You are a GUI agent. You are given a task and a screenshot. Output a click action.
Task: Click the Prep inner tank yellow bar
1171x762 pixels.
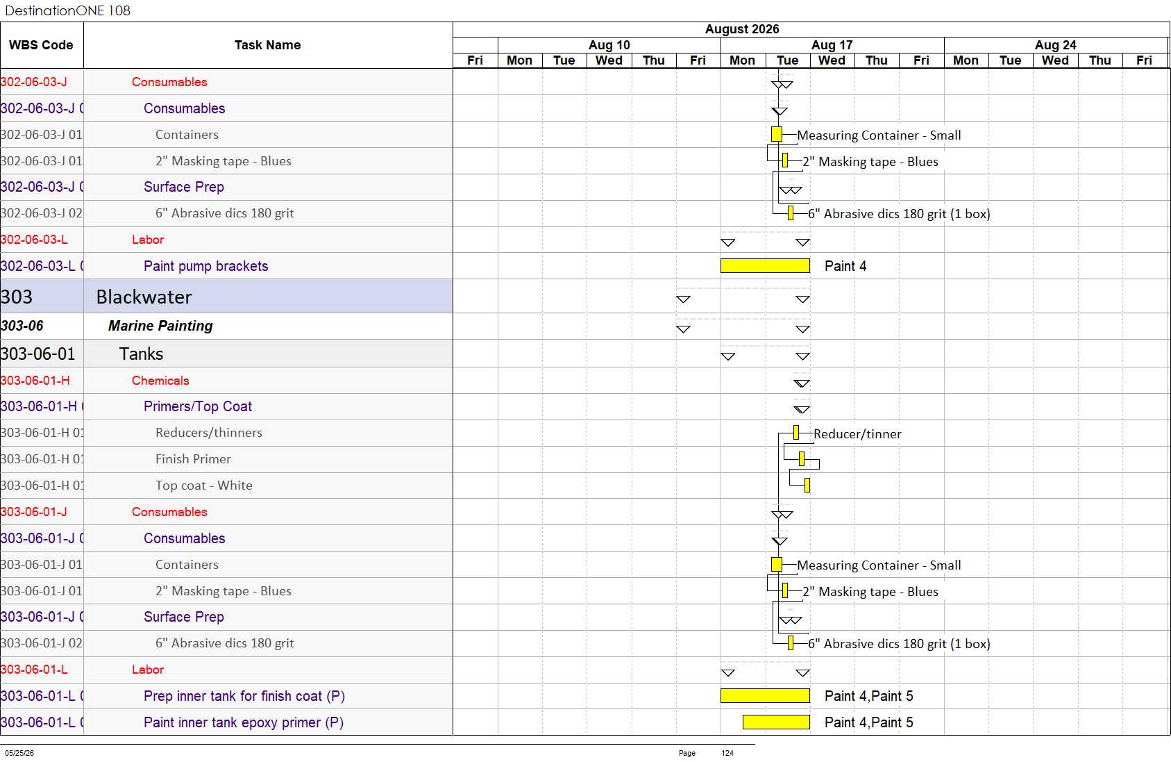pyautogui.click(x=765, y=695)
